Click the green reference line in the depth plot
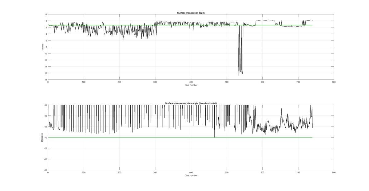The image size is (369, 191). click(x=180, y=25)
